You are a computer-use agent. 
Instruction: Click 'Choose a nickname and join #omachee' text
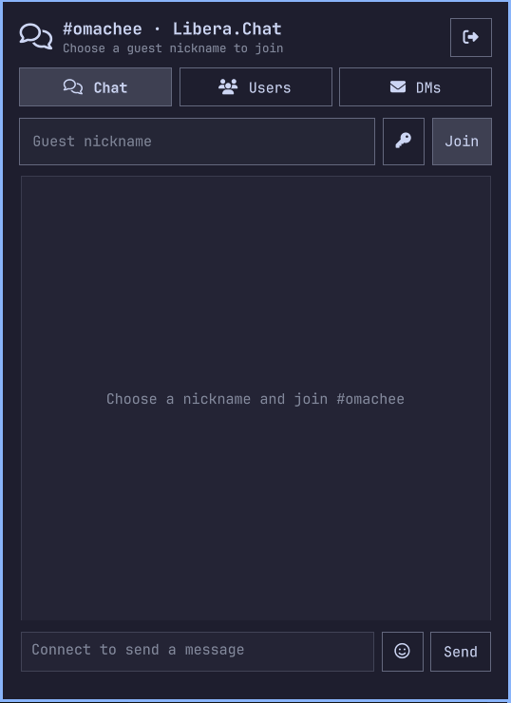pyautogui.click(x=255, y=399)
